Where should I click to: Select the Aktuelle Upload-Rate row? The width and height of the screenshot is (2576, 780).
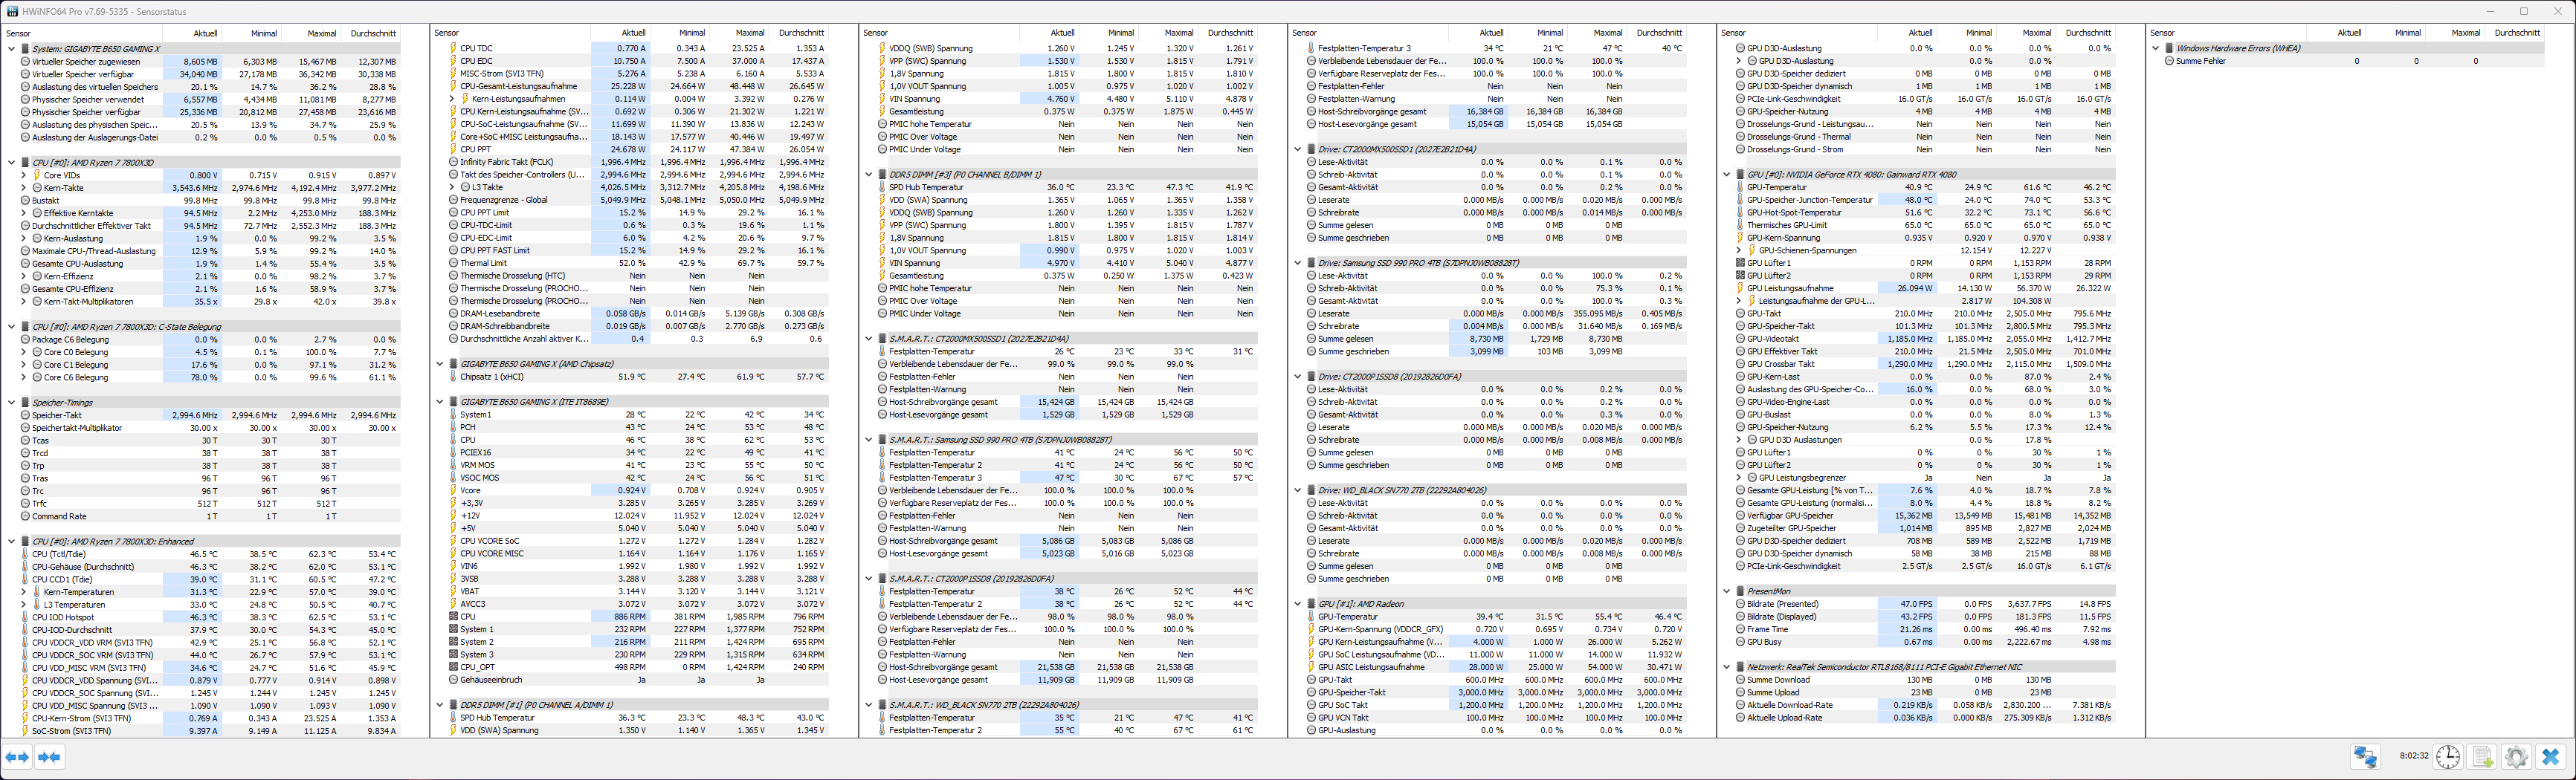[x=1925, y=718]
